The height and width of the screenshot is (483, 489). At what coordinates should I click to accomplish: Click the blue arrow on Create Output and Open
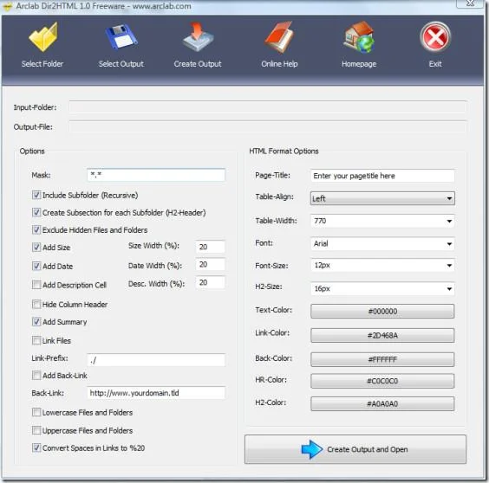[312, 449]
